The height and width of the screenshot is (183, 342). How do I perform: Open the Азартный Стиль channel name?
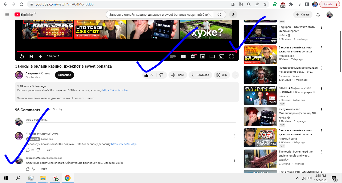[38, 73]
